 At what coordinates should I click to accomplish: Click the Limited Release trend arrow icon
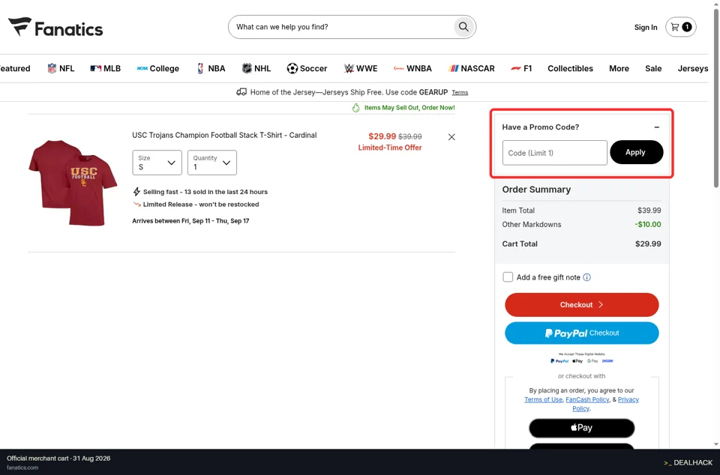coord(136,205)
